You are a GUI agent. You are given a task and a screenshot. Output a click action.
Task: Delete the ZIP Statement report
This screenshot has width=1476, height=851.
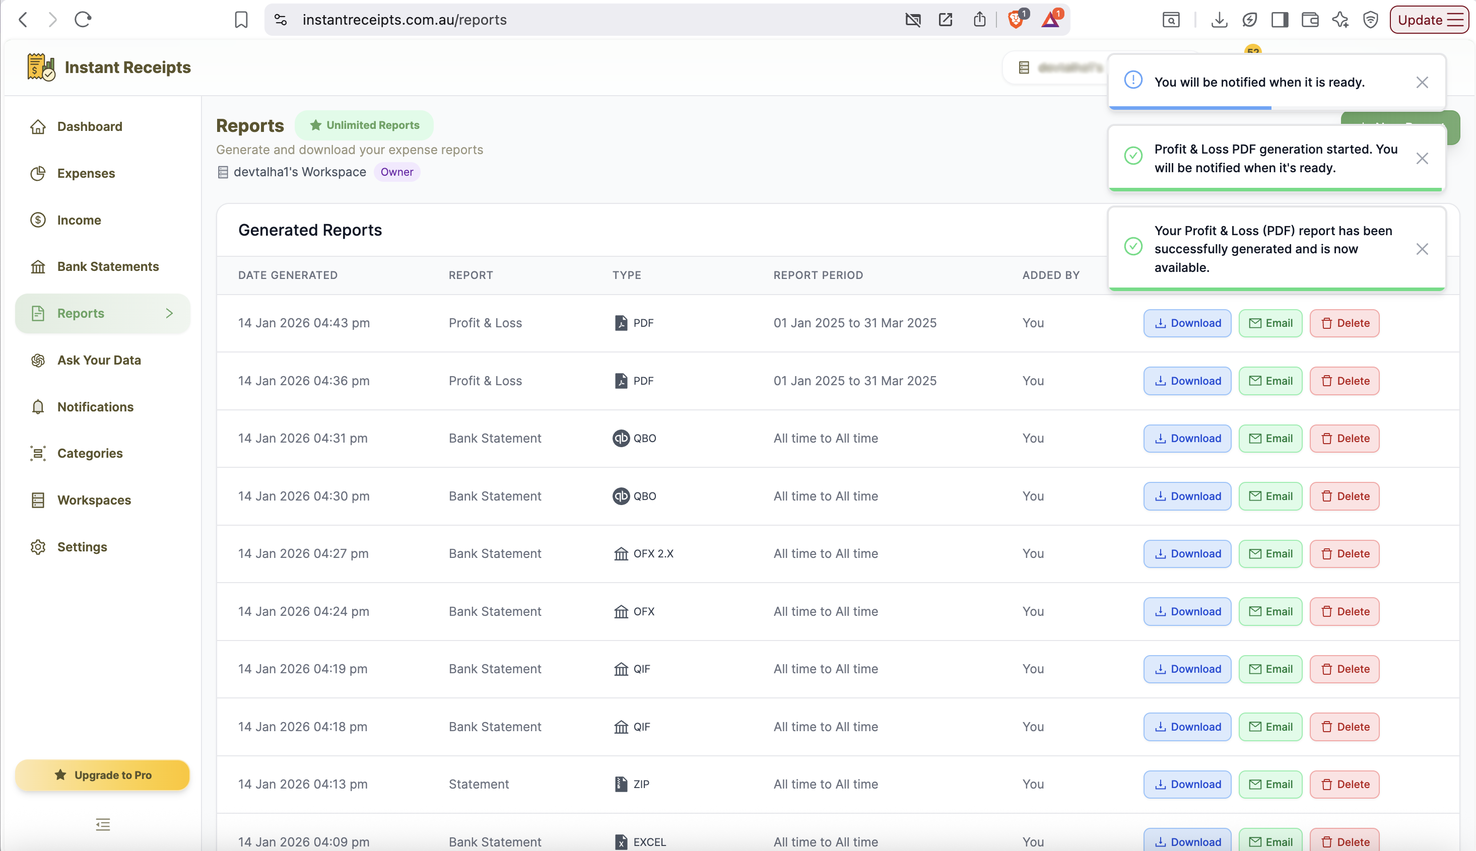point(1345,784)
